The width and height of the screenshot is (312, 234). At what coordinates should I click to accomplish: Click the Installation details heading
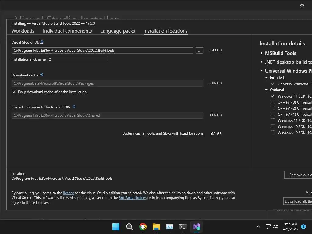282,44
